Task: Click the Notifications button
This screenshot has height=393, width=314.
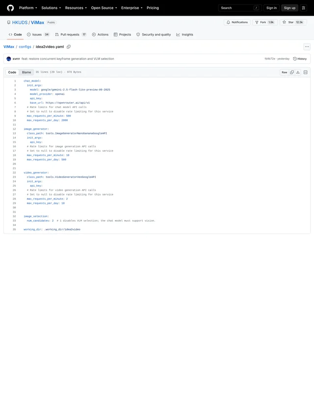Action: pos(237,22)
